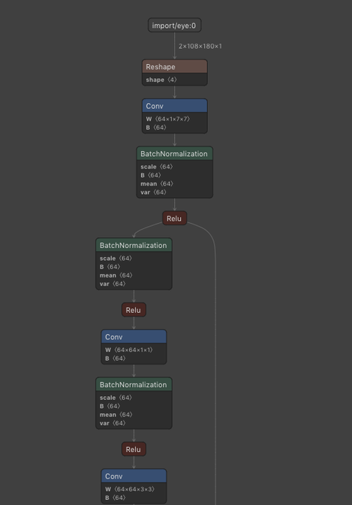Screen dimensions: 352x505
Task: Click the Relu node above the 1×1 Conv
Action: [x=134, y=310]
